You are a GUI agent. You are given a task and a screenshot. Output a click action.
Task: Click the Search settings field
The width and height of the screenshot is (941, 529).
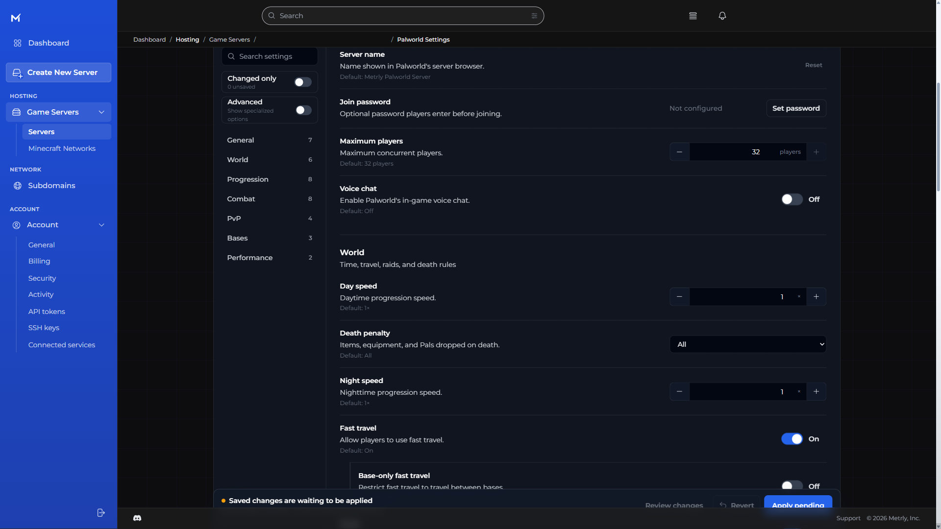pyautogui.click(x=269, y=56)
